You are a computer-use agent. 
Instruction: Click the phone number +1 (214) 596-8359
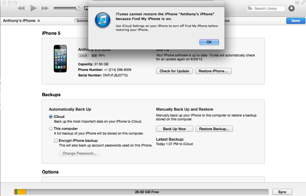coord(118,70)
